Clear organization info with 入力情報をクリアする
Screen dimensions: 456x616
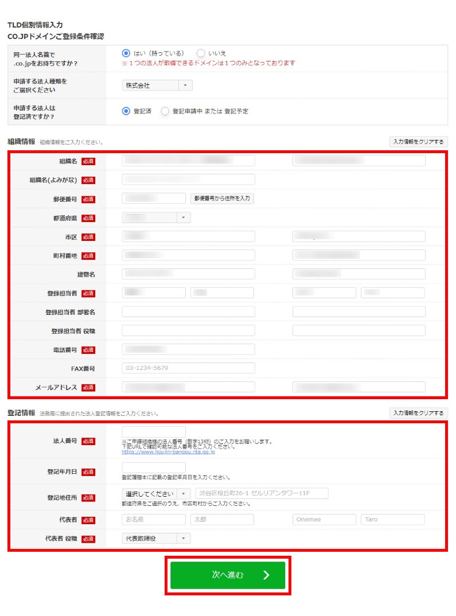[x=418, y=142]
